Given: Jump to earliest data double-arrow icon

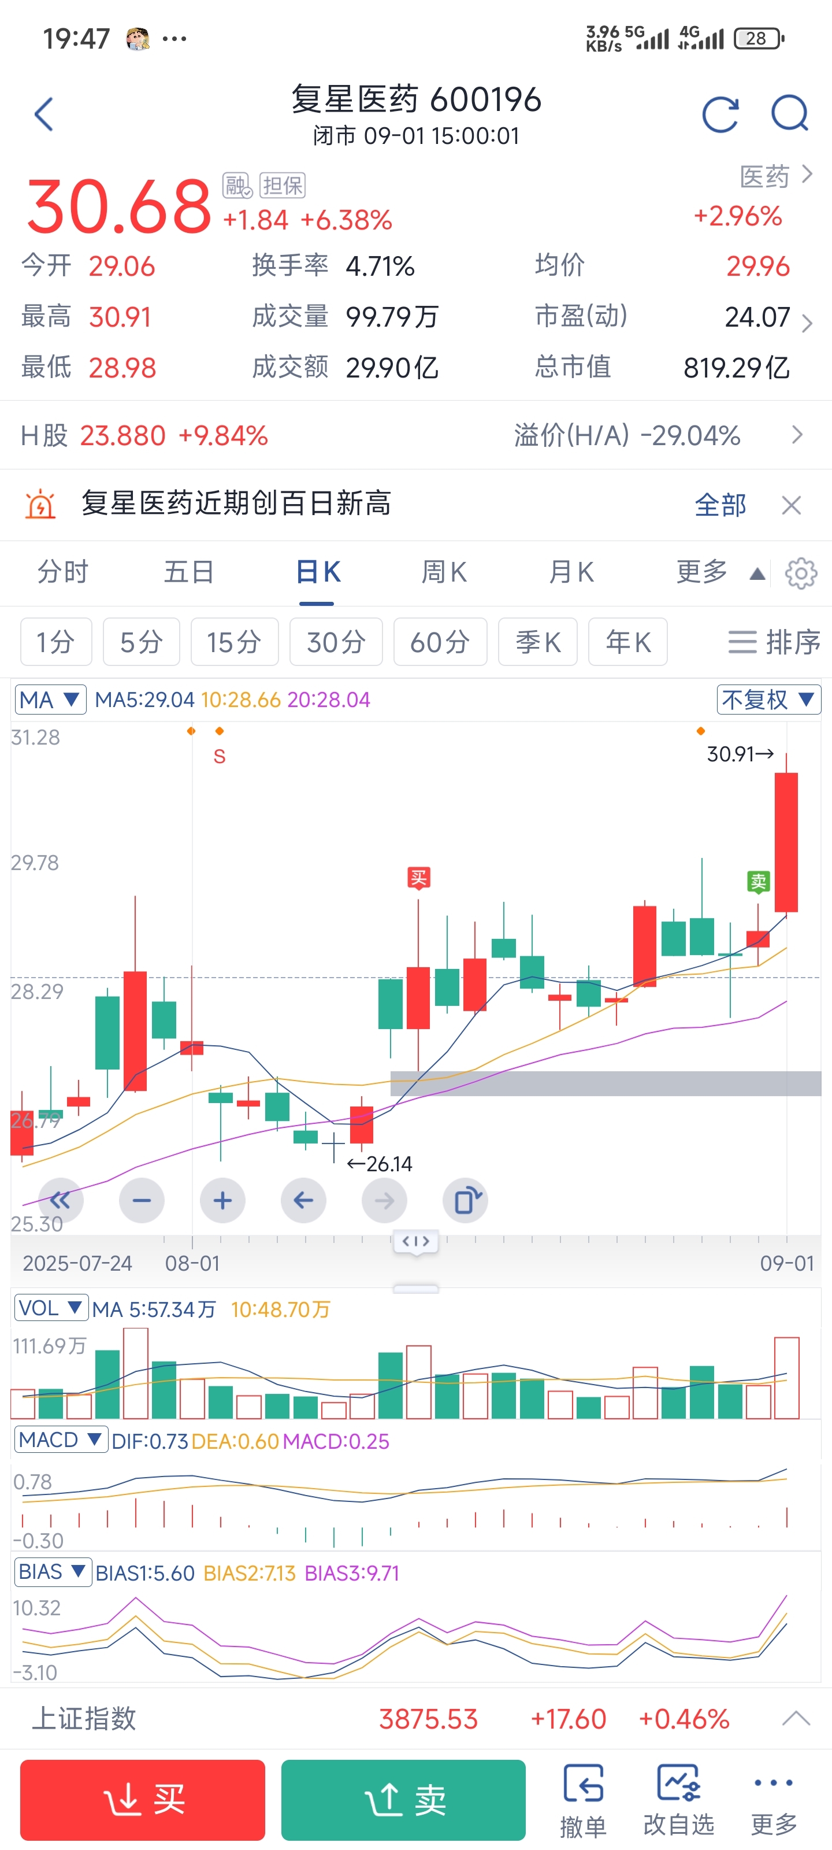Looking at the screenshot, I should click(x=61, y=1200).
